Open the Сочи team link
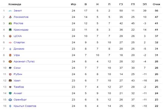This screenshot has width=164, height=110. pyautogui.click(x=17, y=68)
